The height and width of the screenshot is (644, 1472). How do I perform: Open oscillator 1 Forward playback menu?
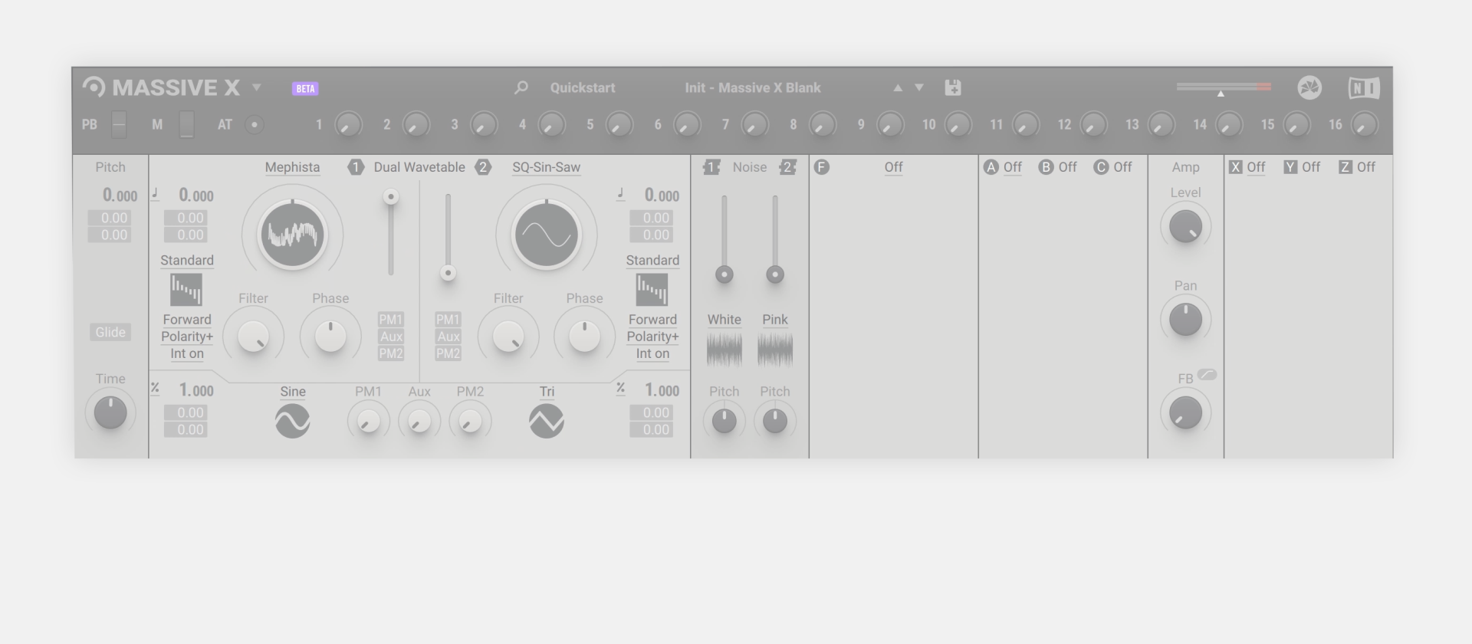(187, 320)
